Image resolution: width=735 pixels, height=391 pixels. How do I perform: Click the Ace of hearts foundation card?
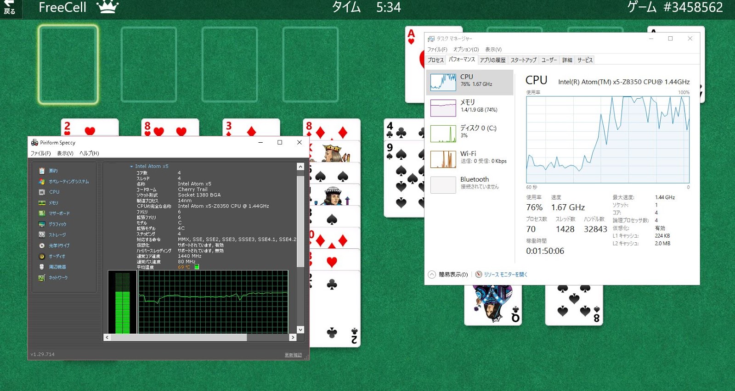(x=414, y=64)
